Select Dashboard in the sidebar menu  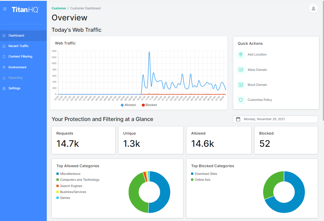click(16, 36)
